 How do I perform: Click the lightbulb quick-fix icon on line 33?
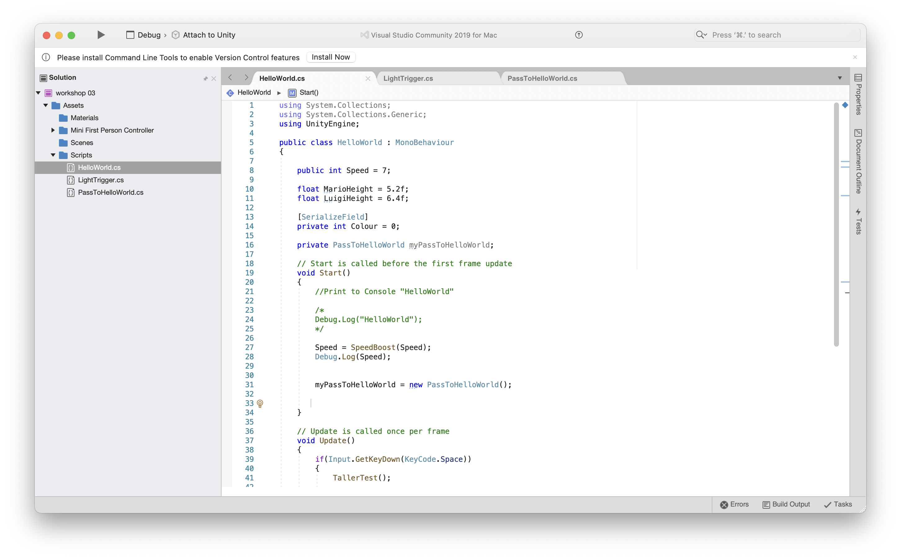click(x=260, y=403)
